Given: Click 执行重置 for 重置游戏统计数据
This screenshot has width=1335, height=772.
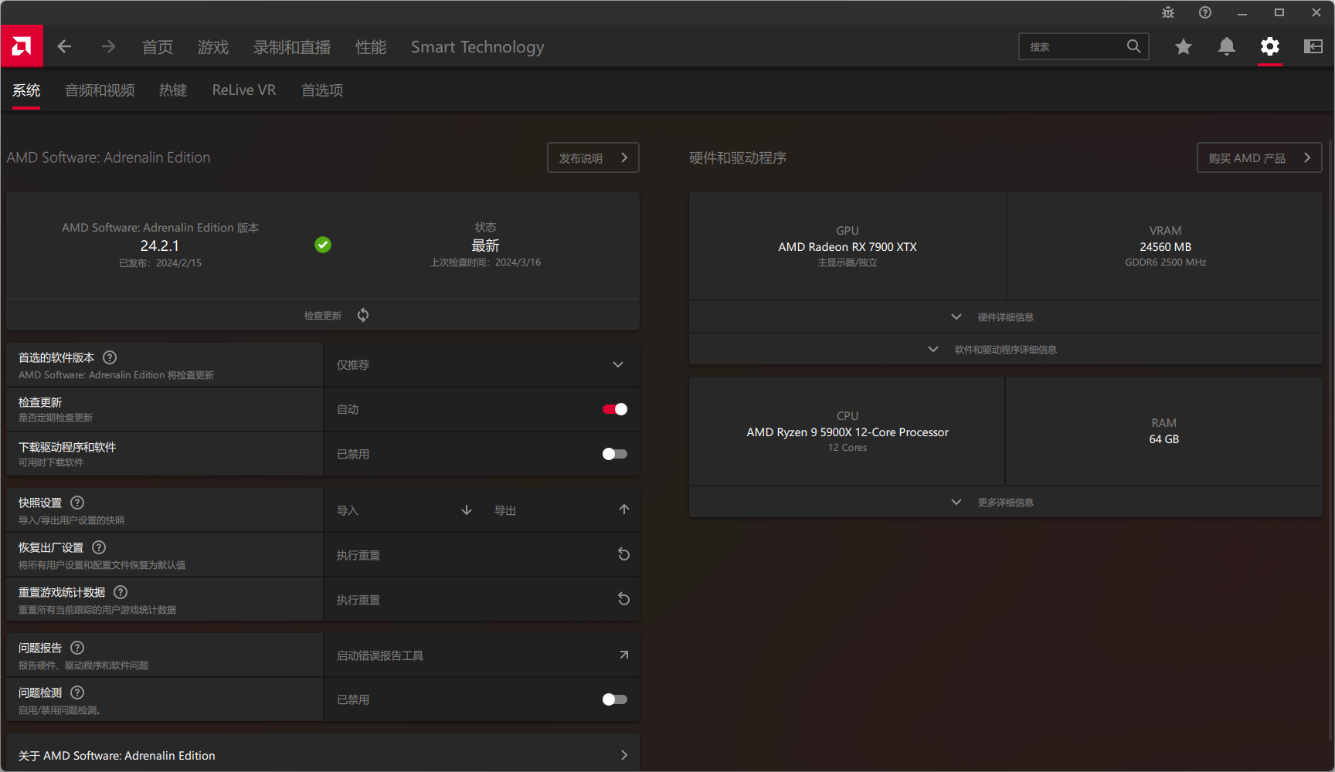Looking at the screenshot, I should point(358,600).
